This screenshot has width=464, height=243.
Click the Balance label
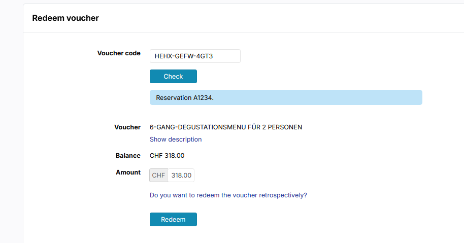point(128,156)
